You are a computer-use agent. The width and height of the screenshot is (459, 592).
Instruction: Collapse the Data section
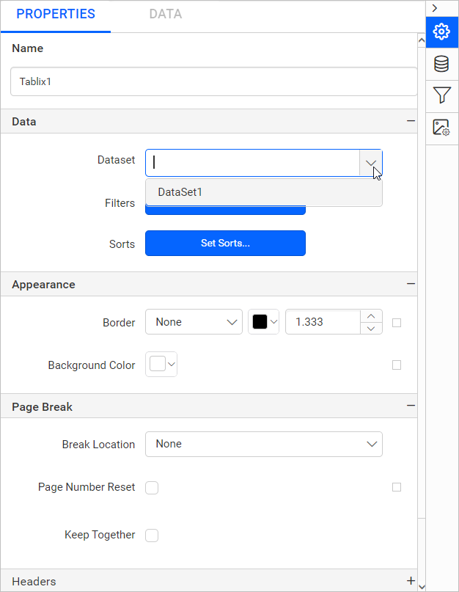pos(411,121)
